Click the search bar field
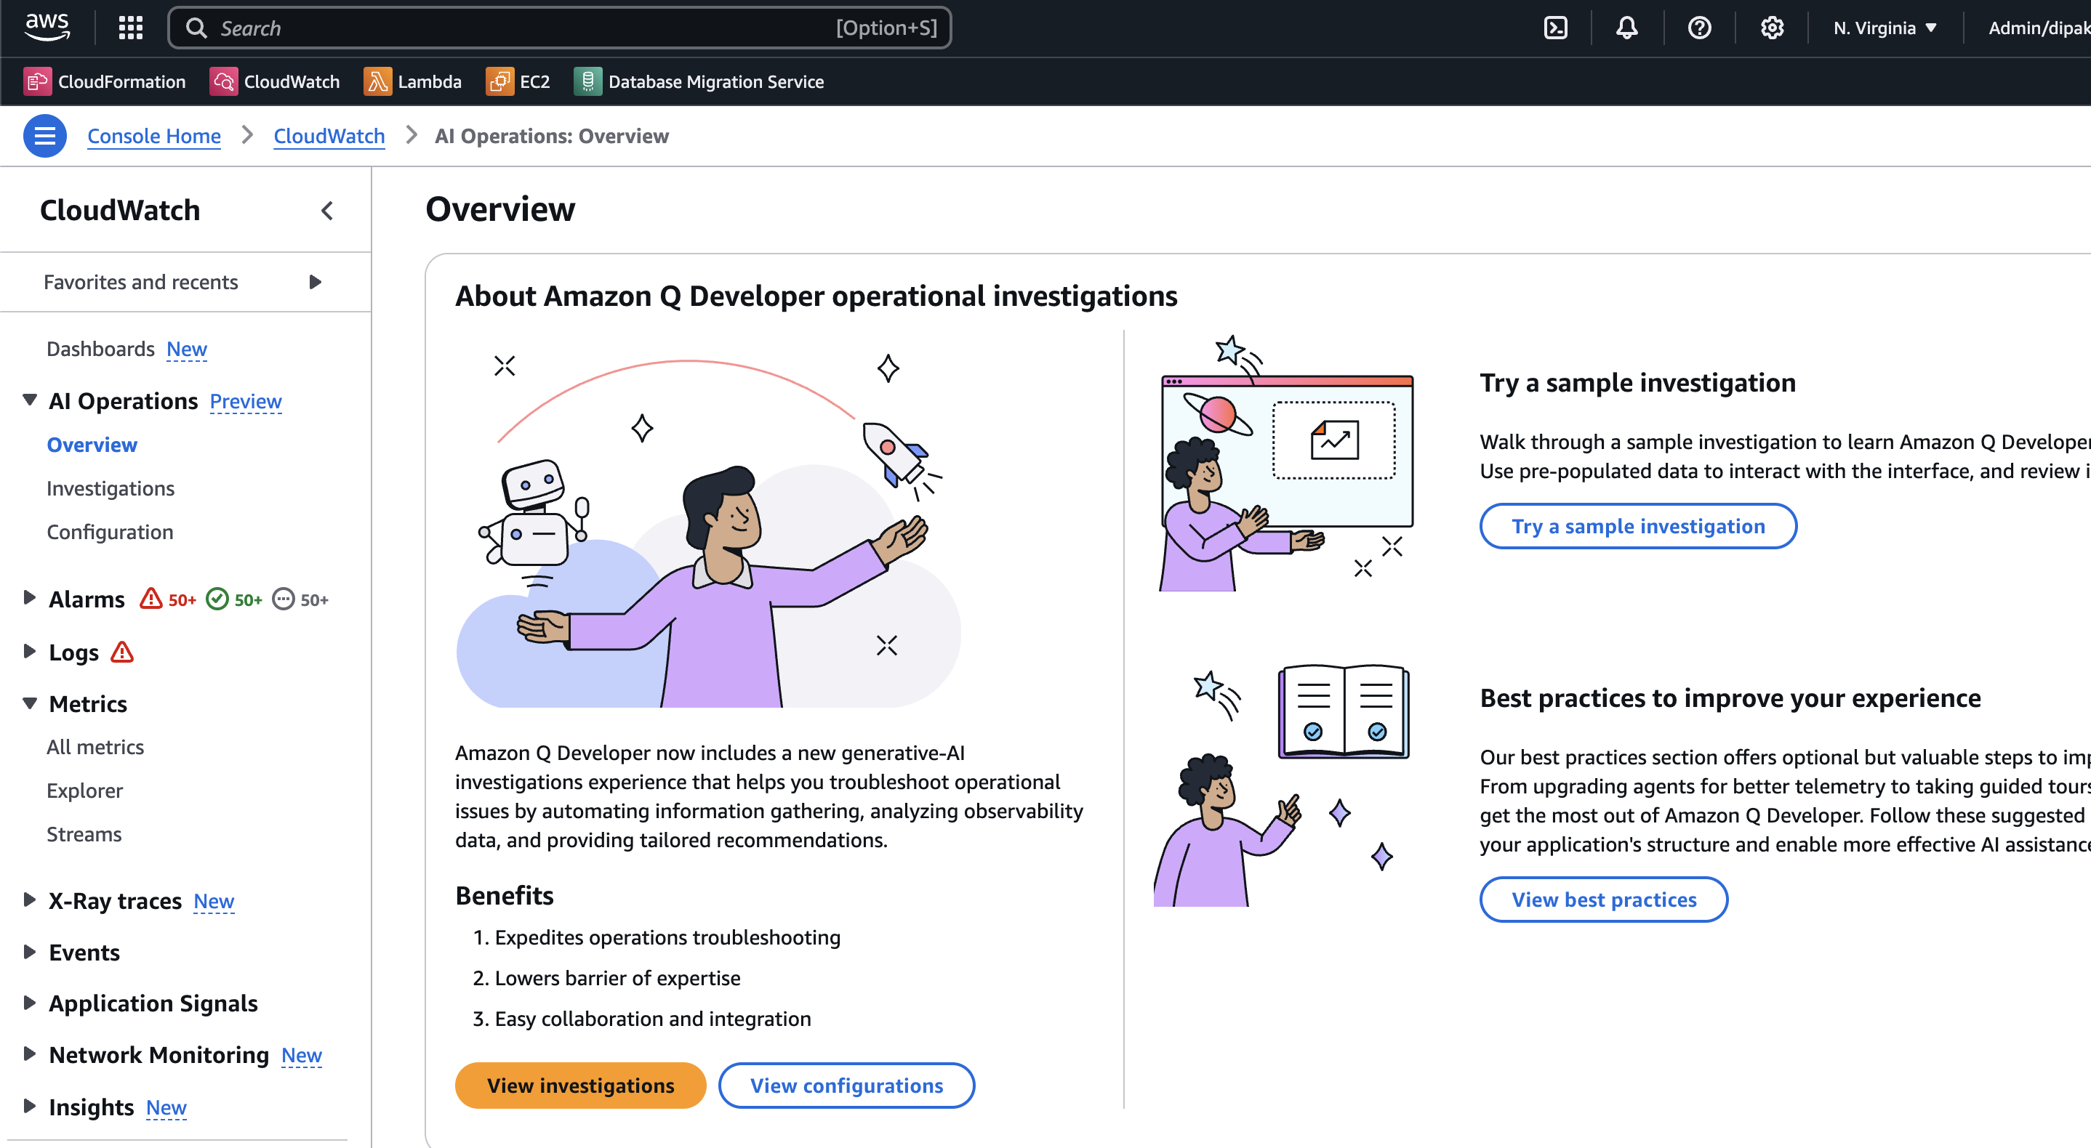The width and height of the screenshot is (2091, 1148). point(559,28)
